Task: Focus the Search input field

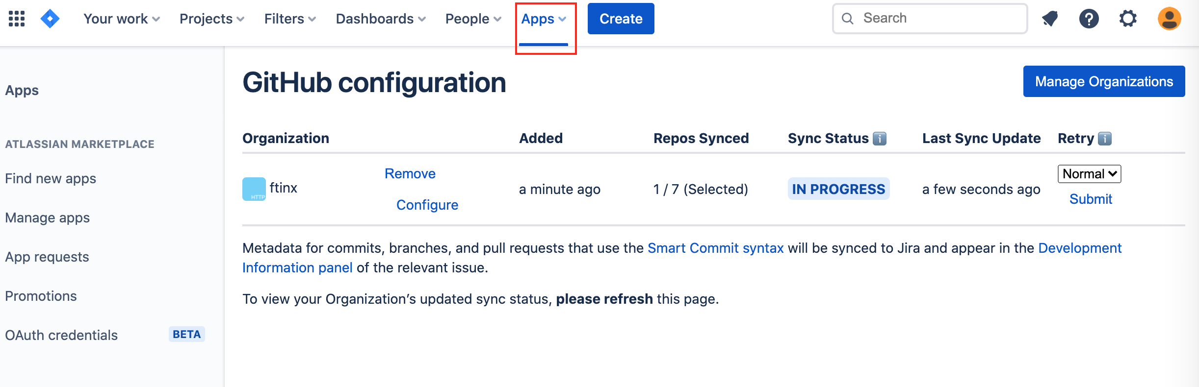Action: pos(930,19)
